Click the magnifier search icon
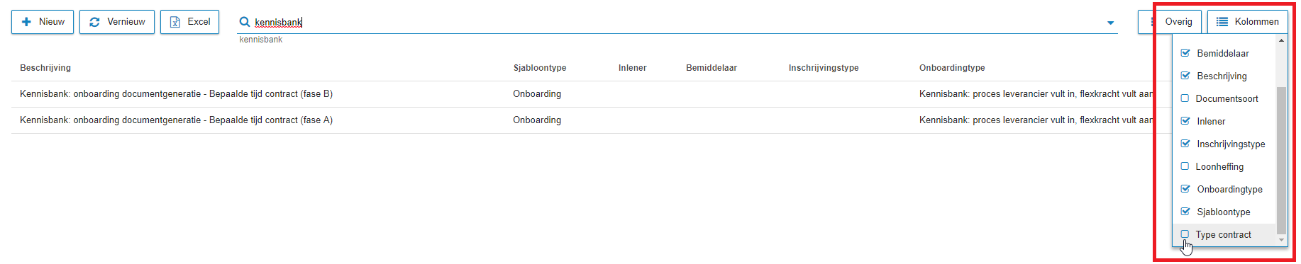The height and width of the screenshot is (264, 1301). (245, 22)
